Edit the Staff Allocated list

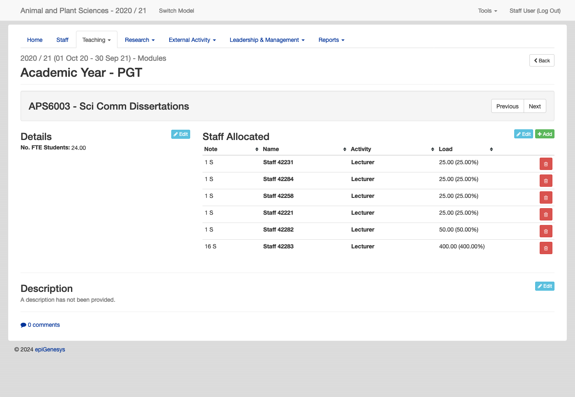(x=524, y=134)
